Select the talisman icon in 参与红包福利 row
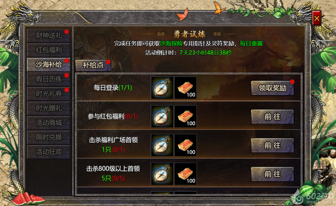This screenshot has height=206, width=336. 185,116
